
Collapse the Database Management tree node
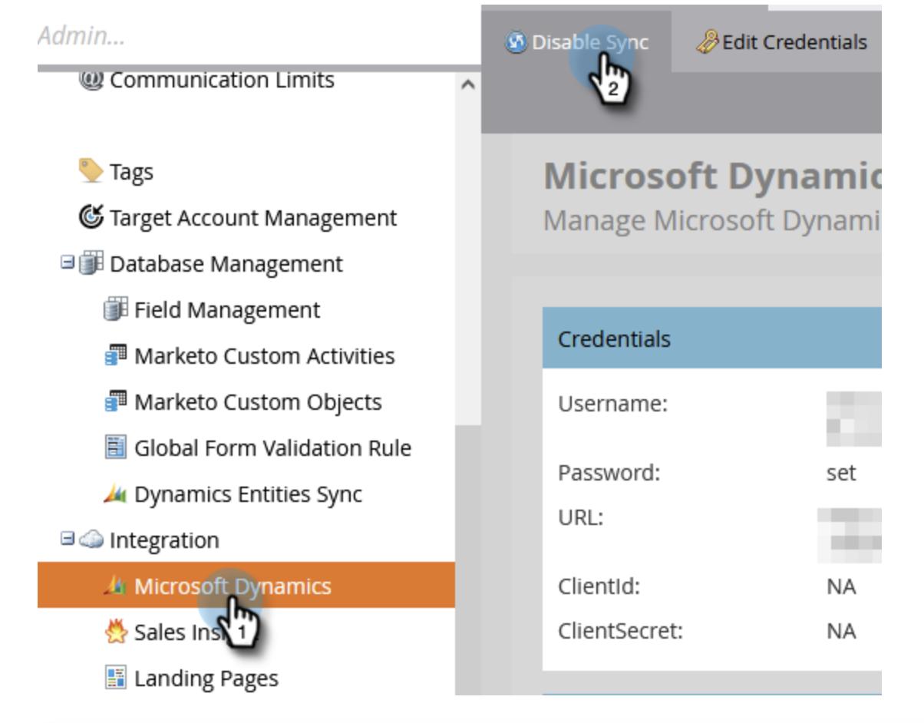(x=68, y=263)
